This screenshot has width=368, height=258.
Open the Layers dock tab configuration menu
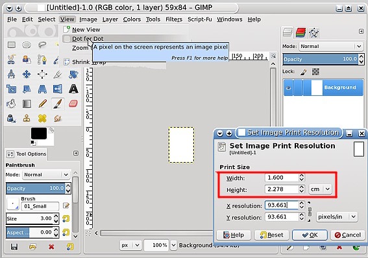pyautogui.click(x=362, y=31)
